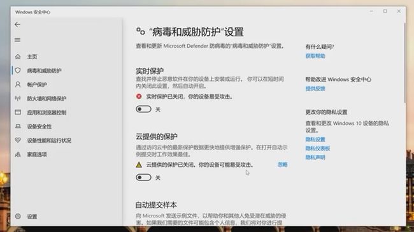Click 忽略 next to the cloud protection warning
Image resolution: width=414 pixels, height=232 pixels.
(283, 164)
